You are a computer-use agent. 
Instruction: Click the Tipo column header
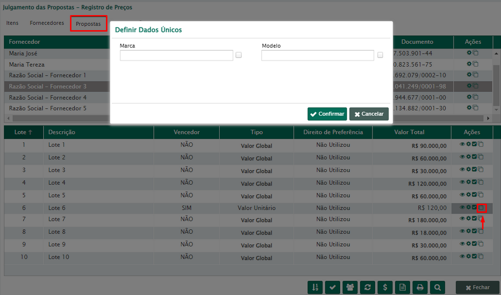(x=256, y=132)
